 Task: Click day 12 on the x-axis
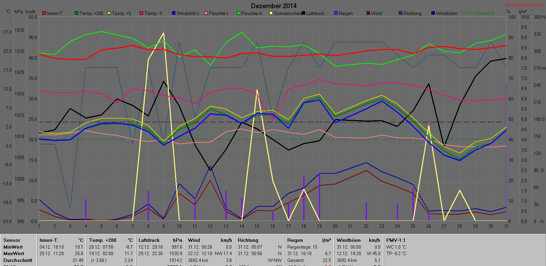pyautogui.click(x=210, y=226)
